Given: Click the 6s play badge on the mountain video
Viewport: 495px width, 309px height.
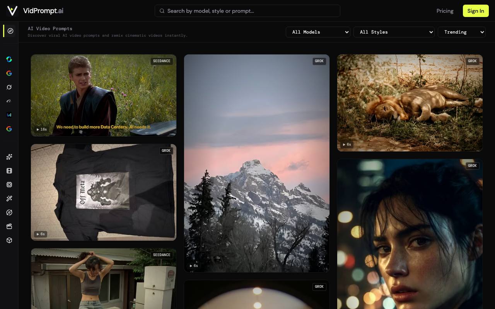Looking at the screenshot, I should click(x=194, y=266).
